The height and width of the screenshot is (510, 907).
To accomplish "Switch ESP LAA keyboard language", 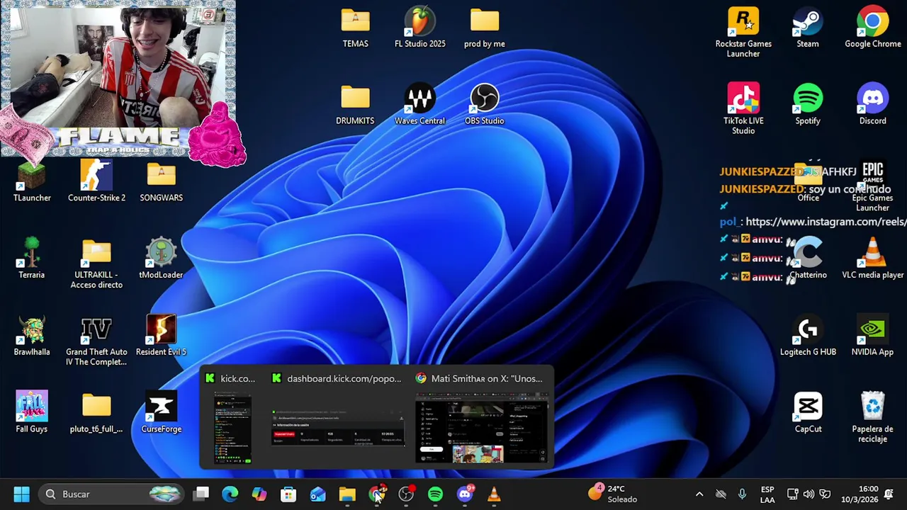I will tap(767, 494).
